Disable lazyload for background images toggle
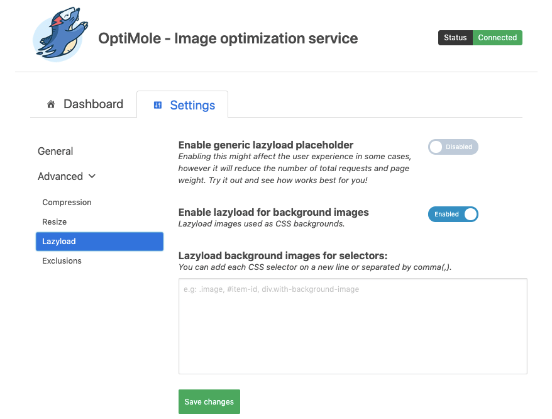 click(x=453, y=215)
